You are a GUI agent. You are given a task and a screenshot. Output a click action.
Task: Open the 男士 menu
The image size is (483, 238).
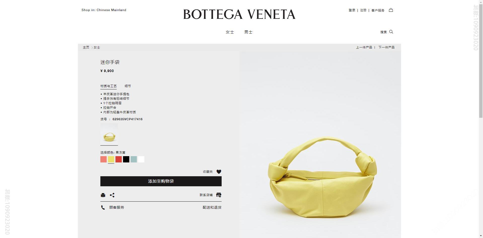pyautogui.click(x=248, y=32)
